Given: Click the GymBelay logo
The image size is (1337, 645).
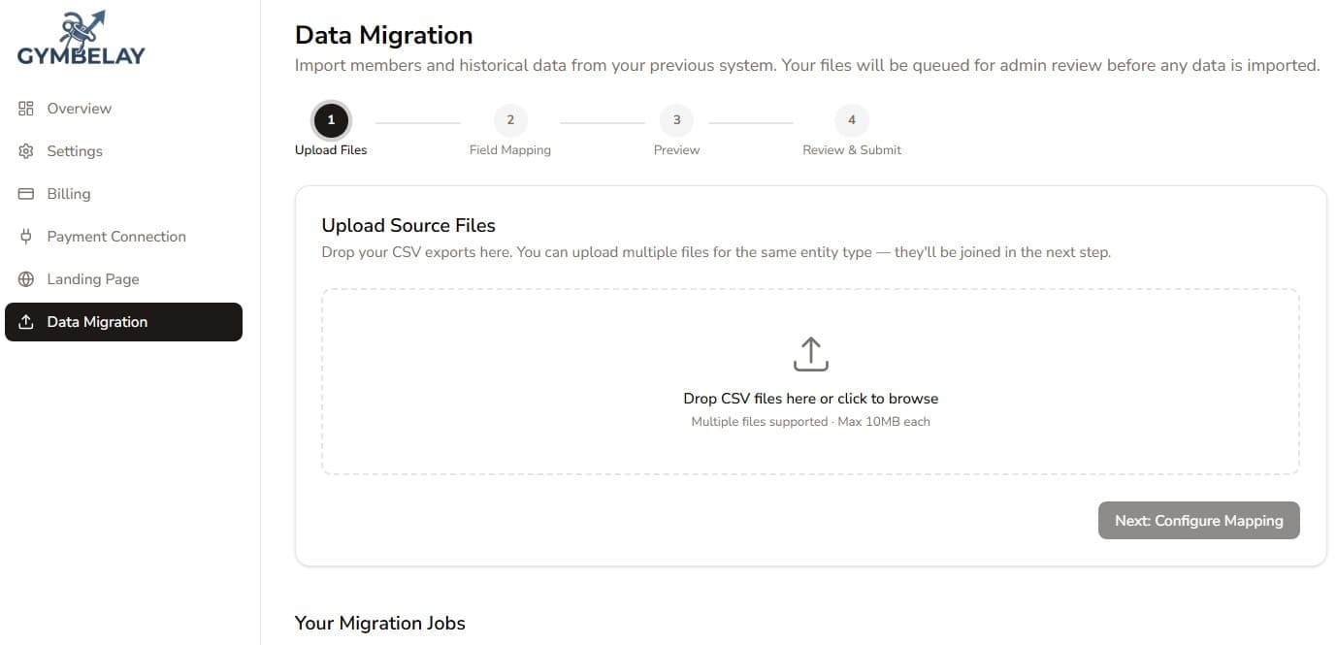Looking at the screenshot, I should [x=82, y=39].
